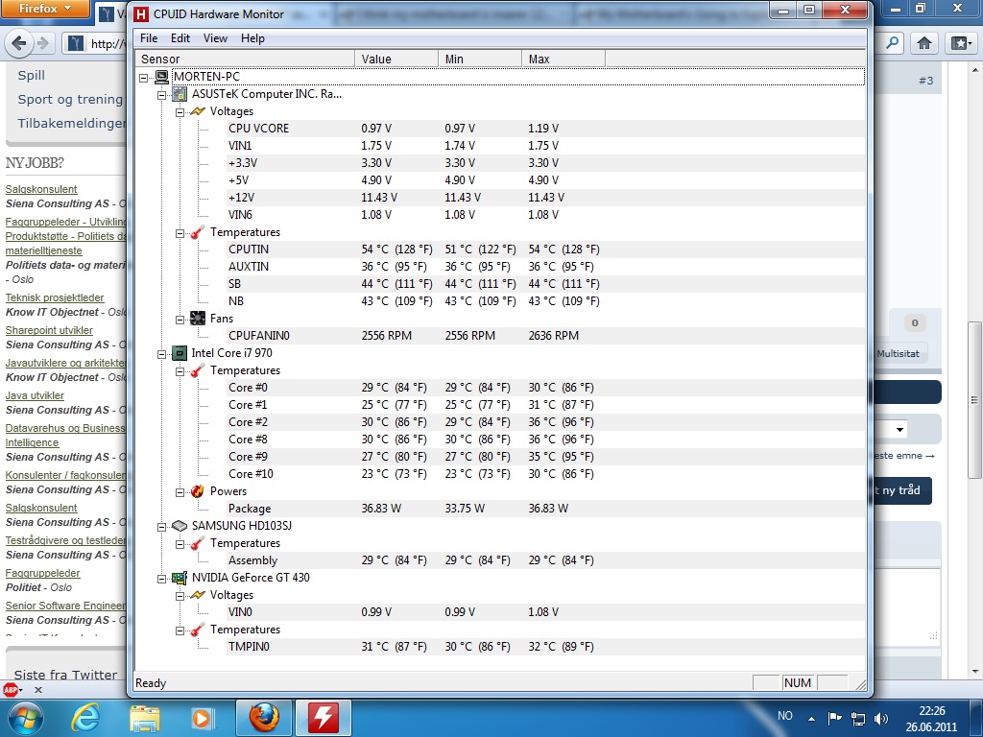Click the NVIDIA GeForce GT 430 card icon
The height and width of the screenshot is (737, 983).
(x=180, y=578)
